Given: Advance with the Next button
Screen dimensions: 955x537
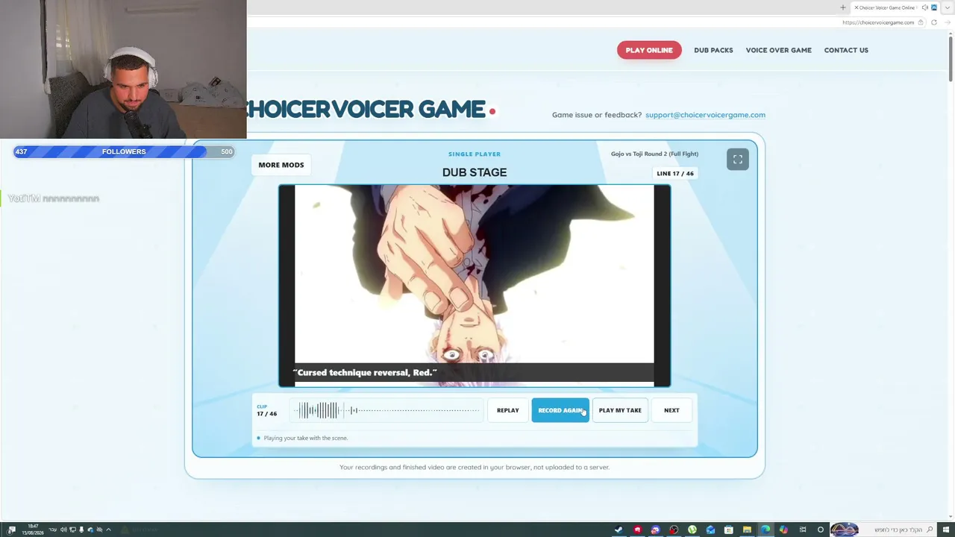Looking at the screenshot, I should (x=671, y=410).
